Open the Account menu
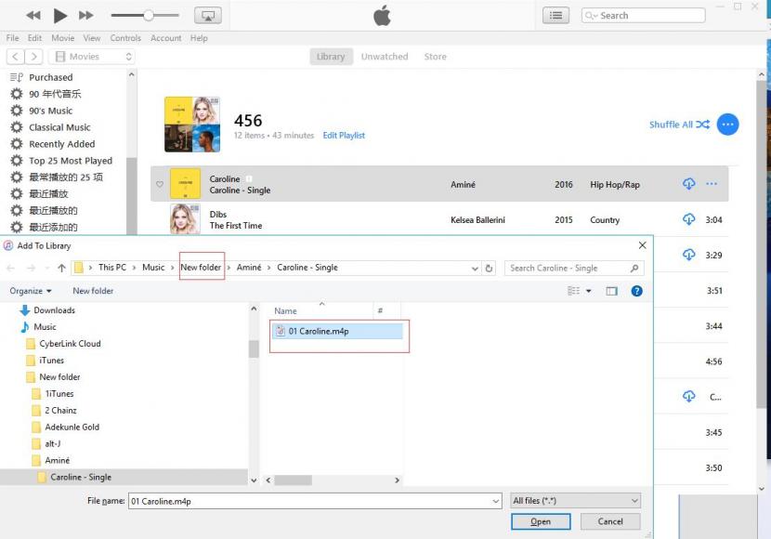Screen dimensions: 771x539 166,38
